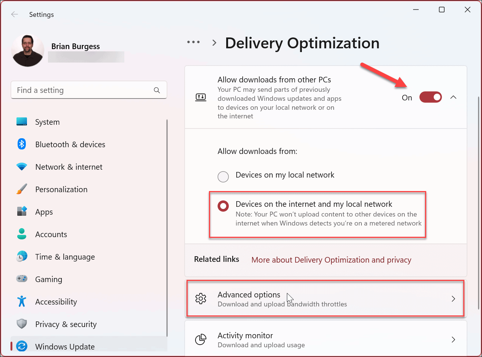Click the Activity monitor pie chart icon
The width and height of the screenshot is (482, 357).
(x=201, y=339)
